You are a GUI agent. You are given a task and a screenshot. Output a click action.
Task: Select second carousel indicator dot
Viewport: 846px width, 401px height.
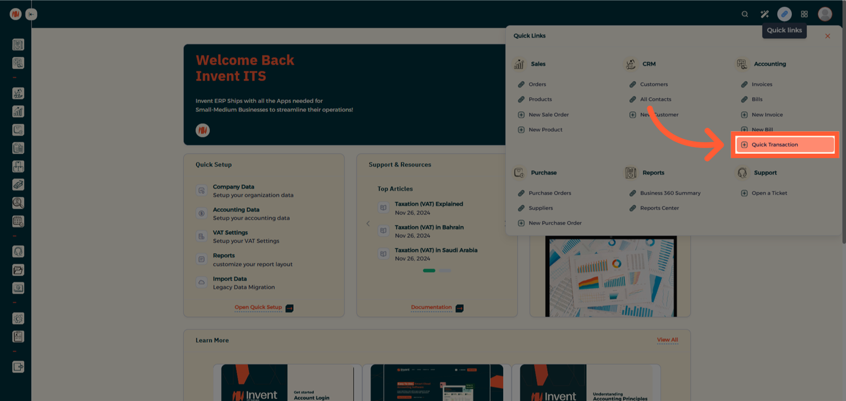(x=445, y=271)
